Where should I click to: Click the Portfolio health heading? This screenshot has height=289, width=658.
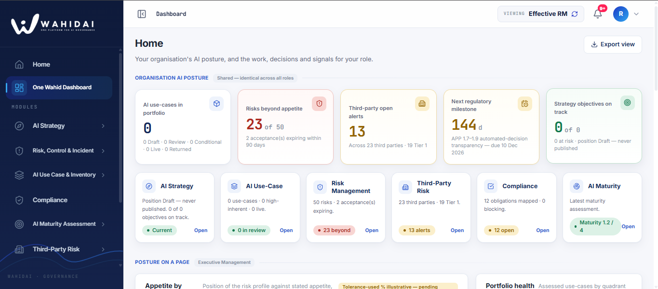(510, 286)
